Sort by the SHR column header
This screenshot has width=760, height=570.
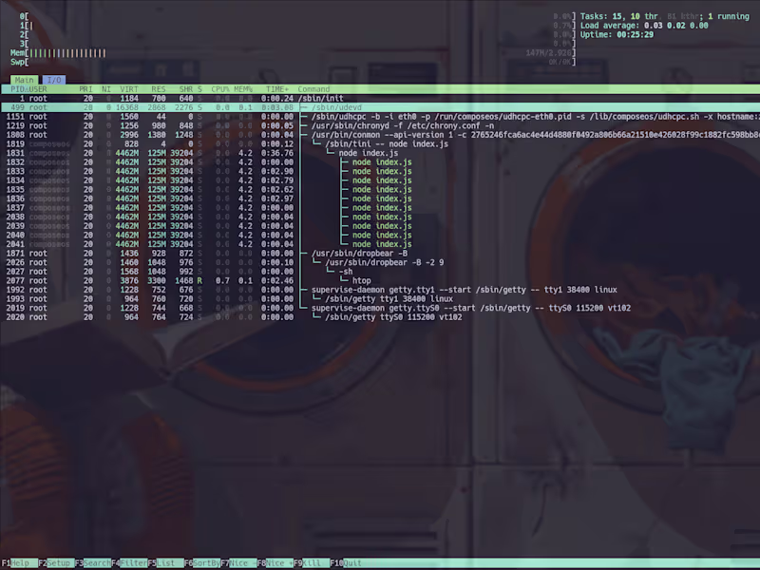185,89
